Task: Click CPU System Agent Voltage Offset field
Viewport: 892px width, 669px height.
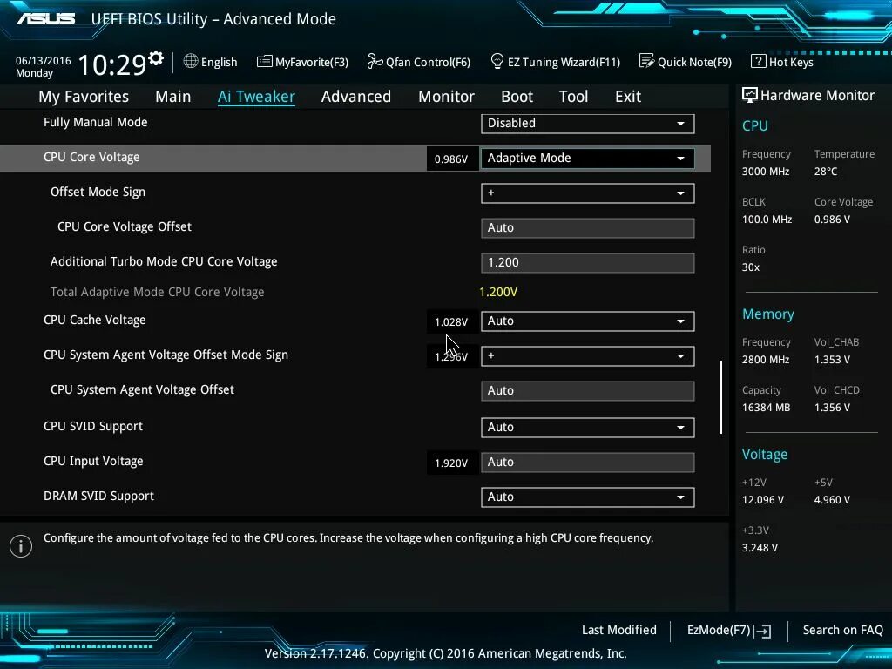Action: tap(587, 390)
